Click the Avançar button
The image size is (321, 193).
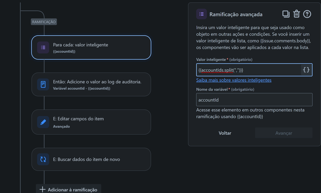(283, 133)
